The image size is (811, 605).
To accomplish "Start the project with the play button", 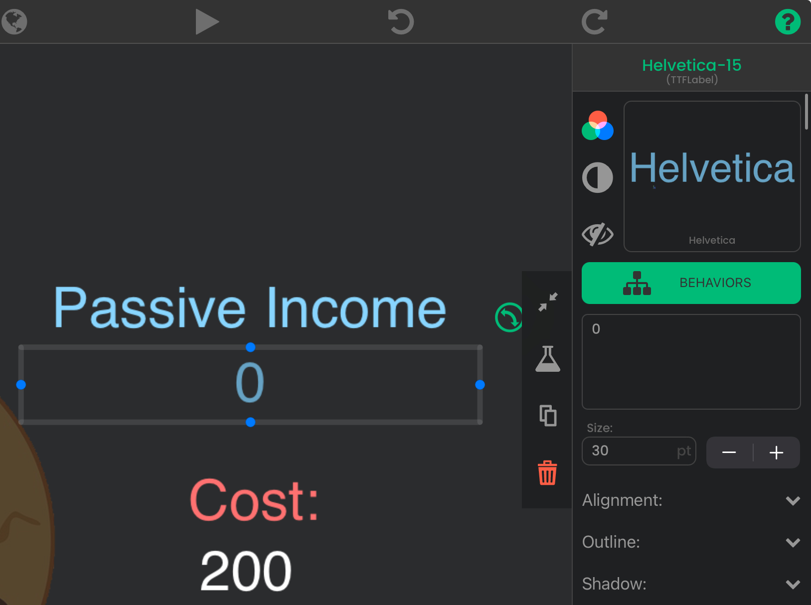I will (x=207, y=22).
